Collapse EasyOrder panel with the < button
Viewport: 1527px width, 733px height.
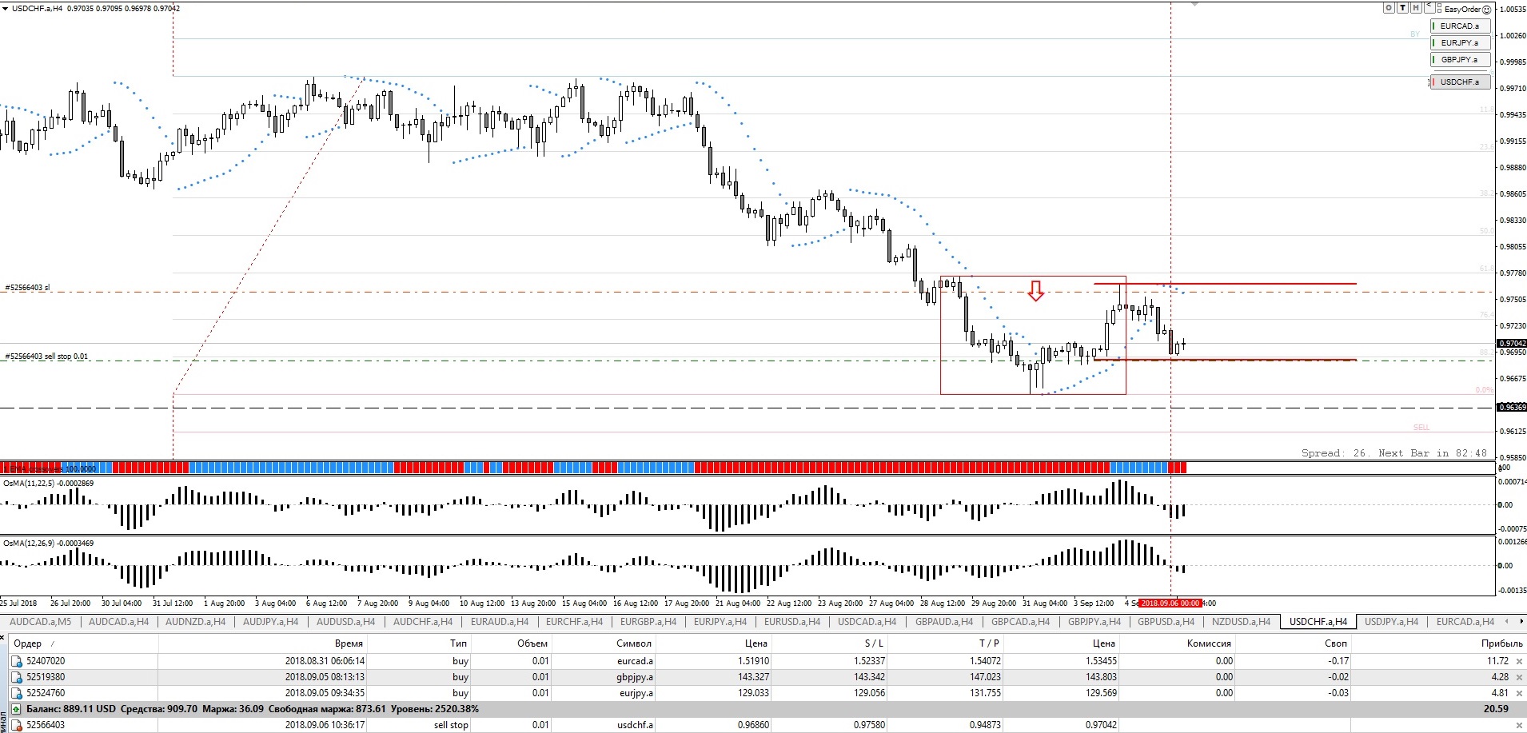coord(1429,8)
